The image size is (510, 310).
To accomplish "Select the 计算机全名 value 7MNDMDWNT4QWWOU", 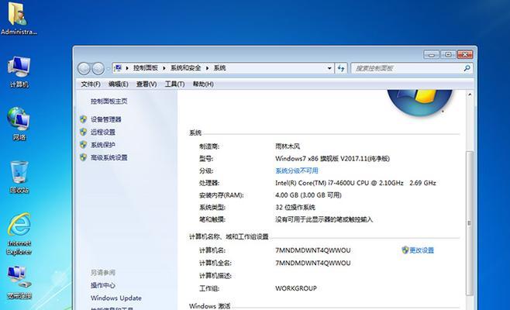I will click(313, 263).
